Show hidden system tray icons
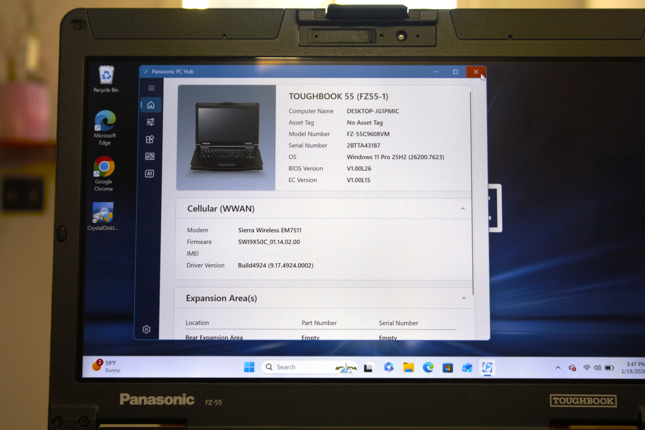Screen dimensions: 645x430 (x=558, y=367)
